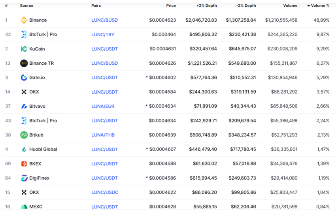Click the volume $20,781,599
336x210 pixels.
pyautogui.click(x=284, y=207)
